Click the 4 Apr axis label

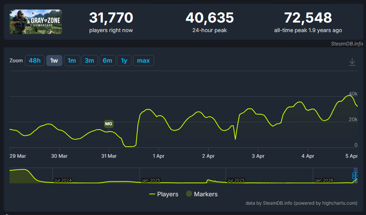(x=308, y=156)
